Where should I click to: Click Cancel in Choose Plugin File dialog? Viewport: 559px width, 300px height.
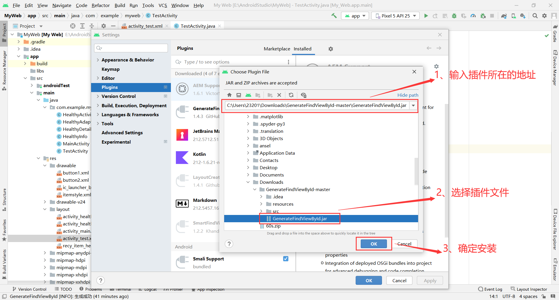coord(404,244)
